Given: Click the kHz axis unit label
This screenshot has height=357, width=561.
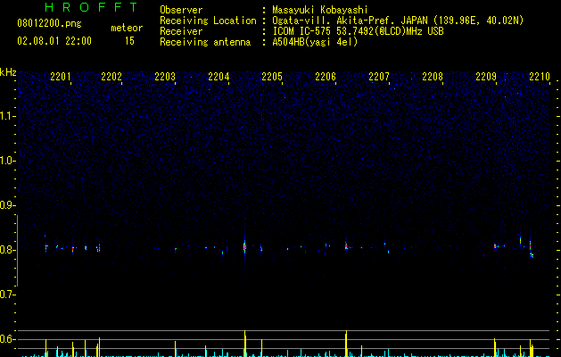Looking at the screenshot, I should coord(8,72).
